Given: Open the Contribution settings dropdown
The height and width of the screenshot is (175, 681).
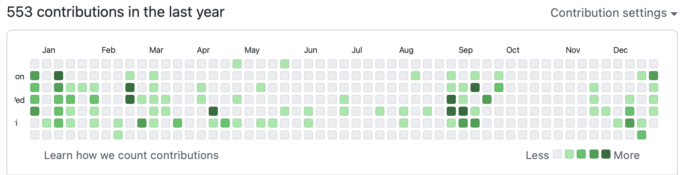Looking at the screenshot, I should pos(613,13).
